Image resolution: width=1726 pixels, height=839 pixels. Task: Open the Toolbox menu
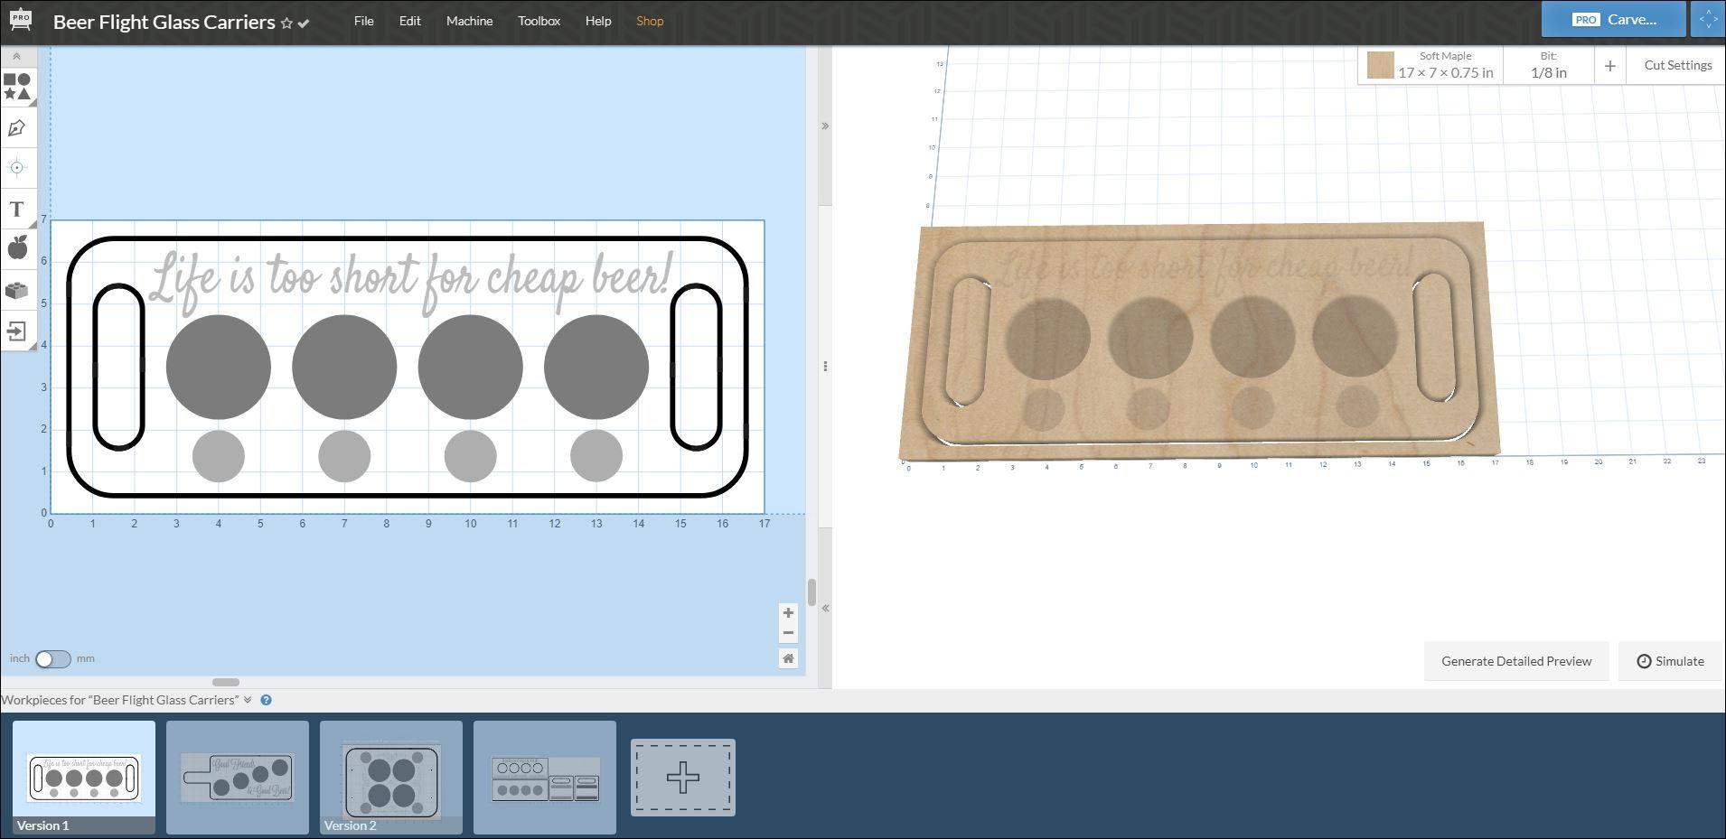539,21
